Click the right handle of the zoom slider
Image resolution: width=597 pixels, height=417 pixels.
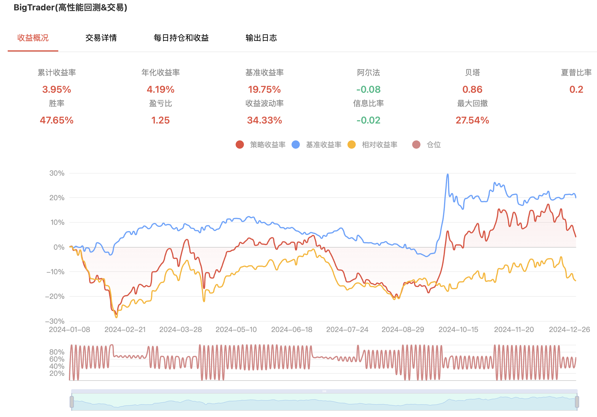click(577, 402)
